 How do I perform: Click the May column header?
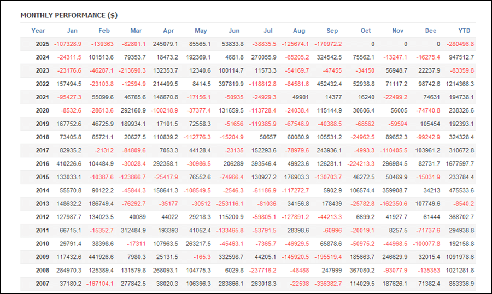(201, 31)
